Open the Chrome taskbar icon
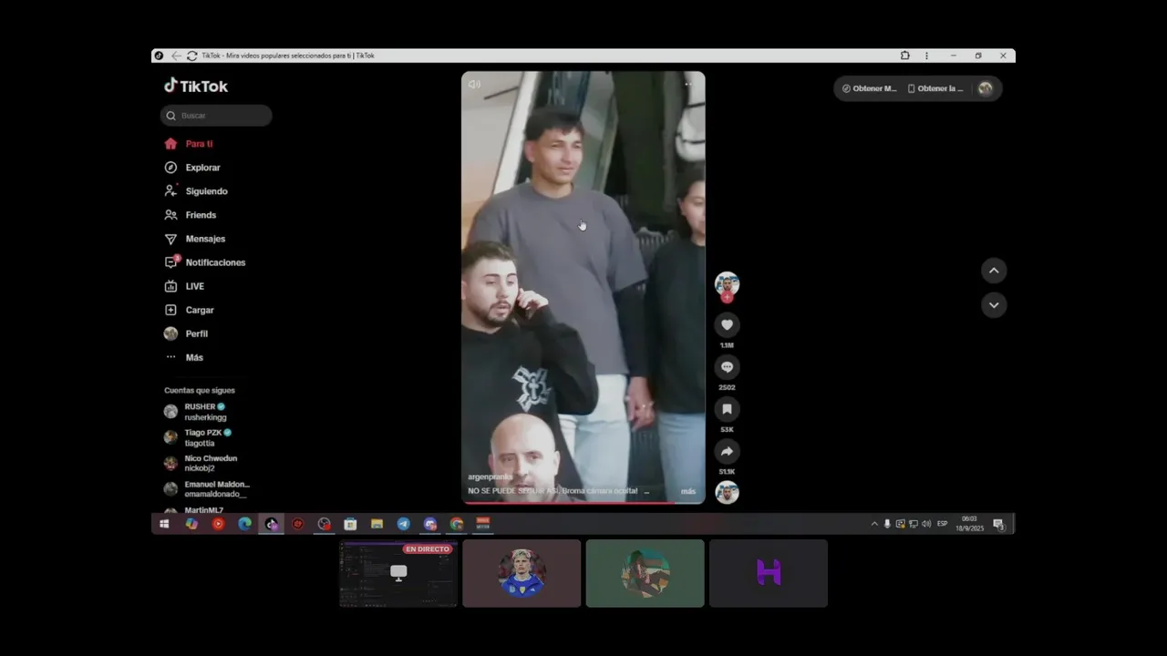 (457, 524)
